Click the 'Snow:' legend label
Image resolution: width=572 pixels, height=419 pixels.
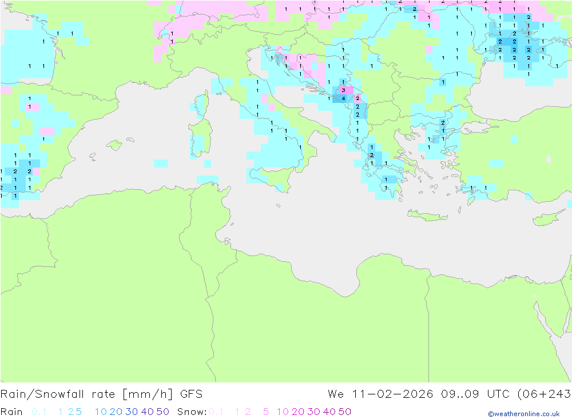(192, 412)
